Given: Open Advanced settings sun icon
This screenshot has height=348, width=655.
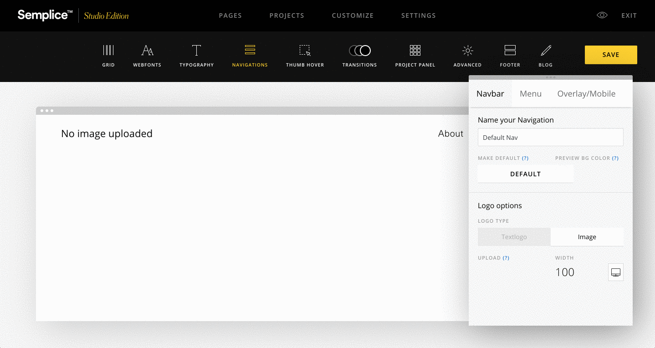Looking at the screenshot, I should [x=467, y=51].
